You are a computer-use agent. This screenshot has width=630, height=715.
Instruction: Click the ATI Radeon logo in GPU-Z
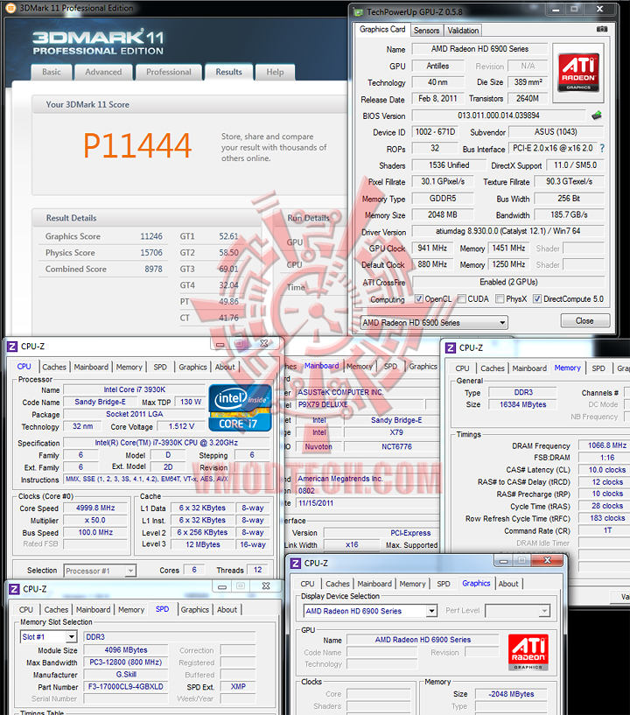(578, 73)
